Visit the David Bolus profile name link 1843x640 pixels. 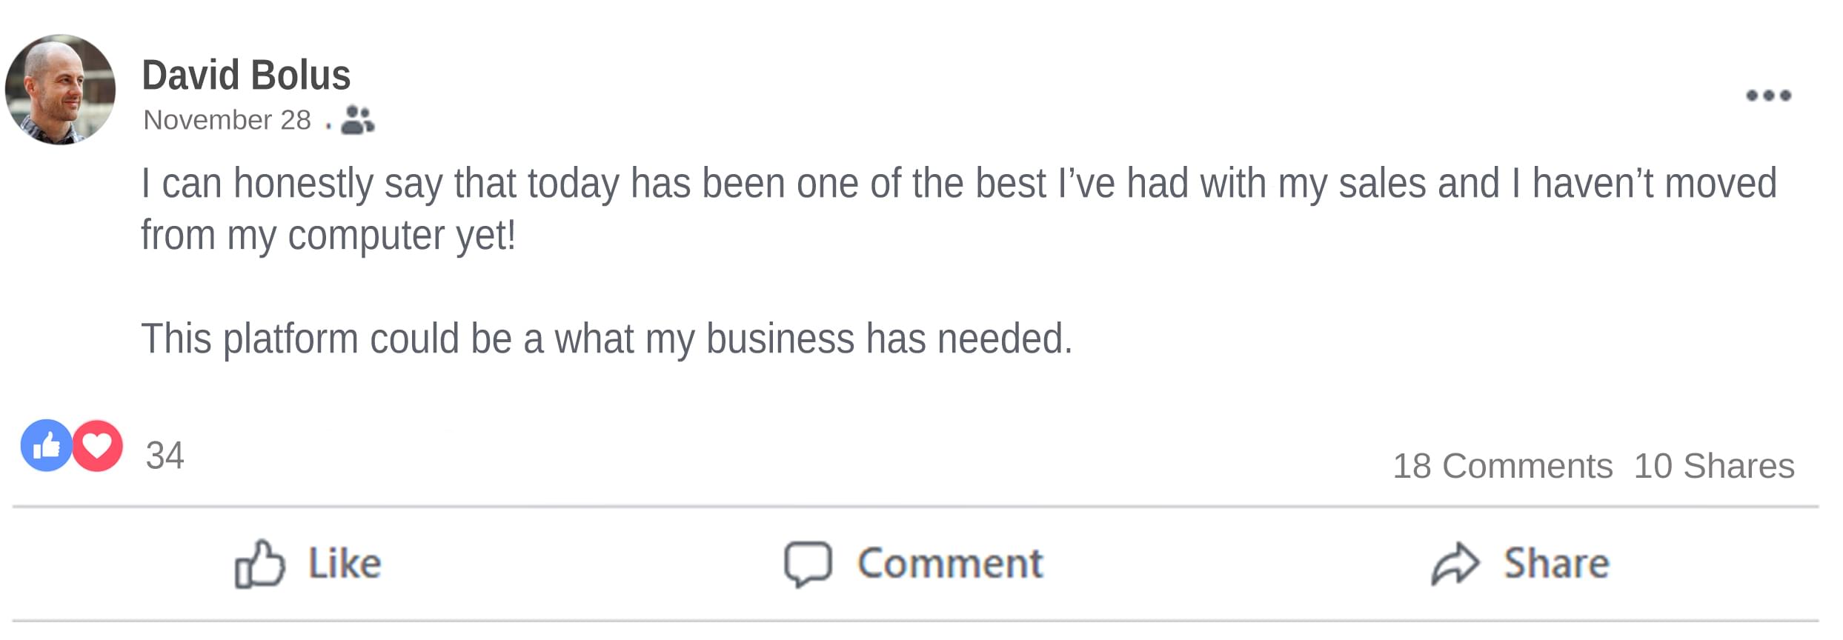click(x=246, y=76)
